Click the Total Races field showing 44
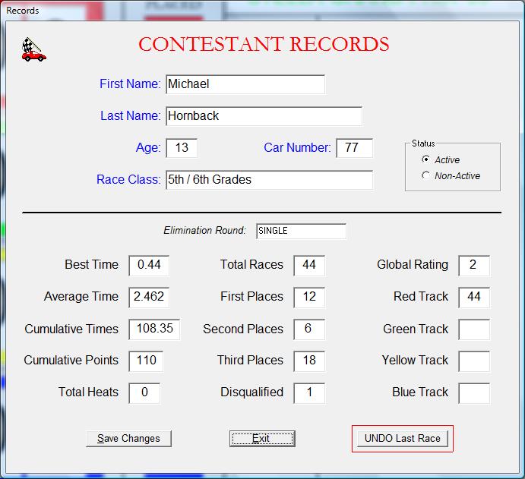 [309, 265]
